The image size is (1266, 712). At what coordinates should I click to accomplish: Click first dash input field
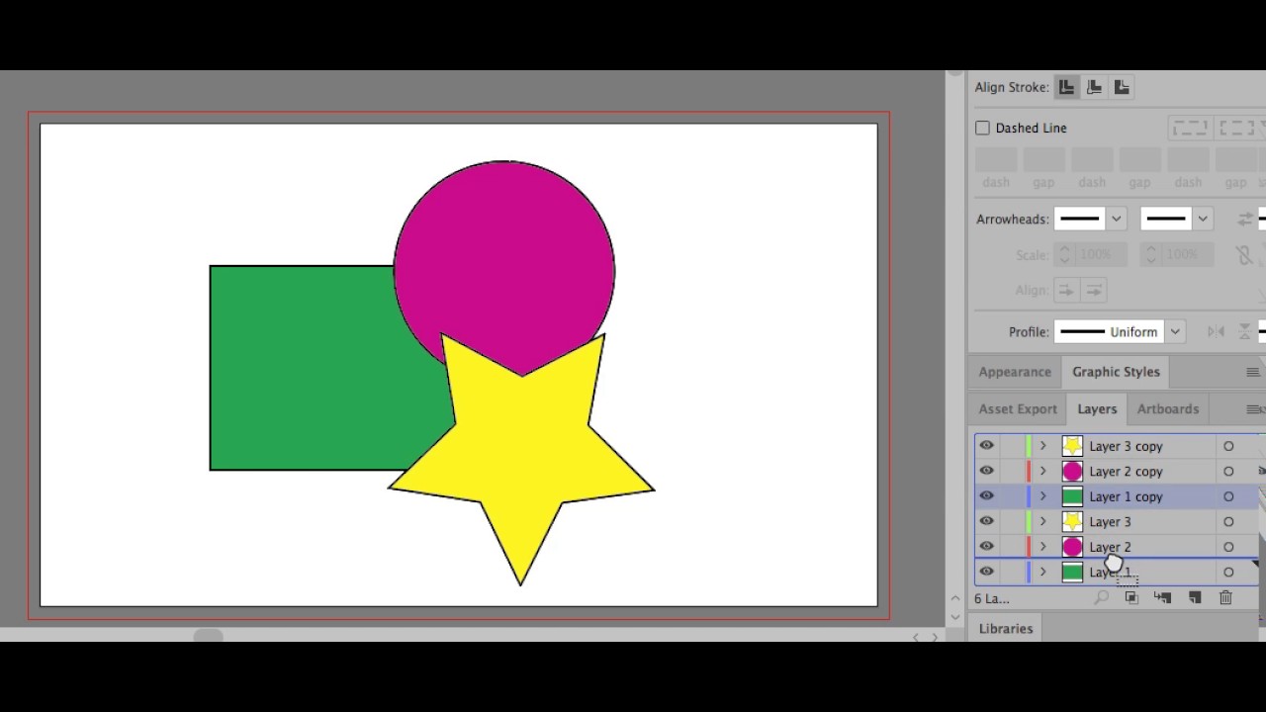click(996, 160)
